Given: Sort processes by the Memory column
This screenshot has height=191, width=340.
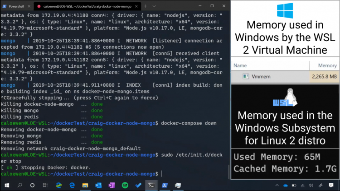Looking at the screenshot, I should (327, 65).
